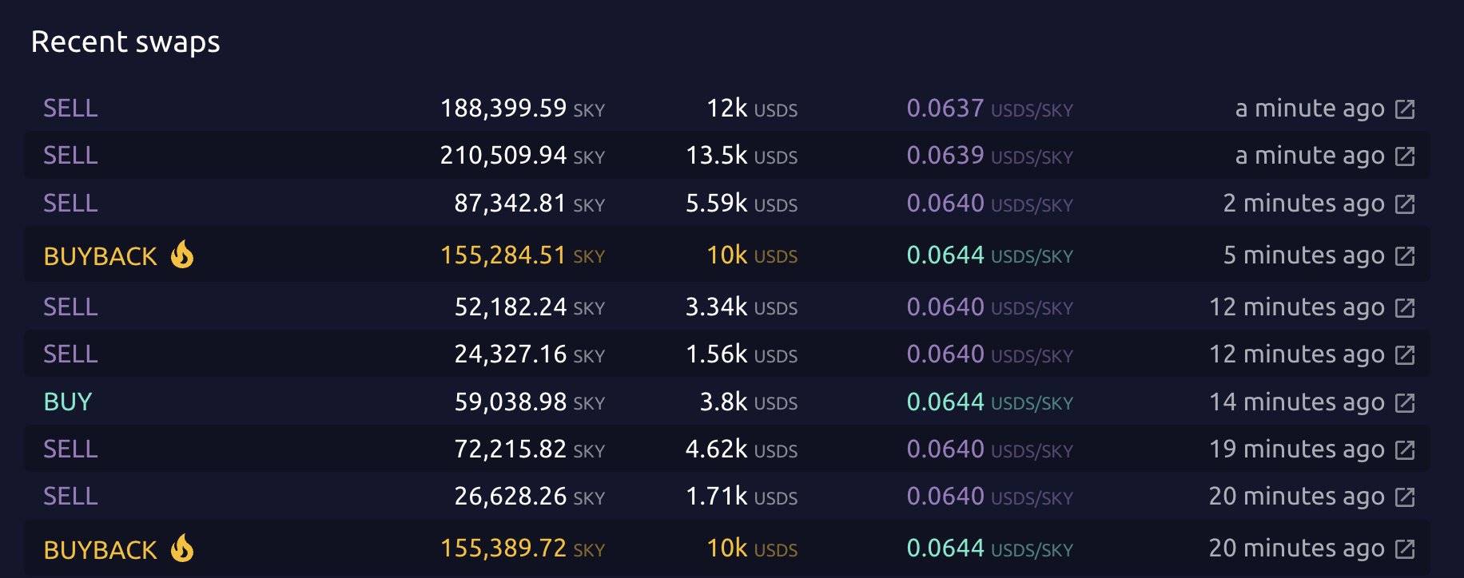Viewport: 1464px width, 578px height.
Task: Select the "14 minutes ago" timestamp text
Action: click(x=1296, y=402)
